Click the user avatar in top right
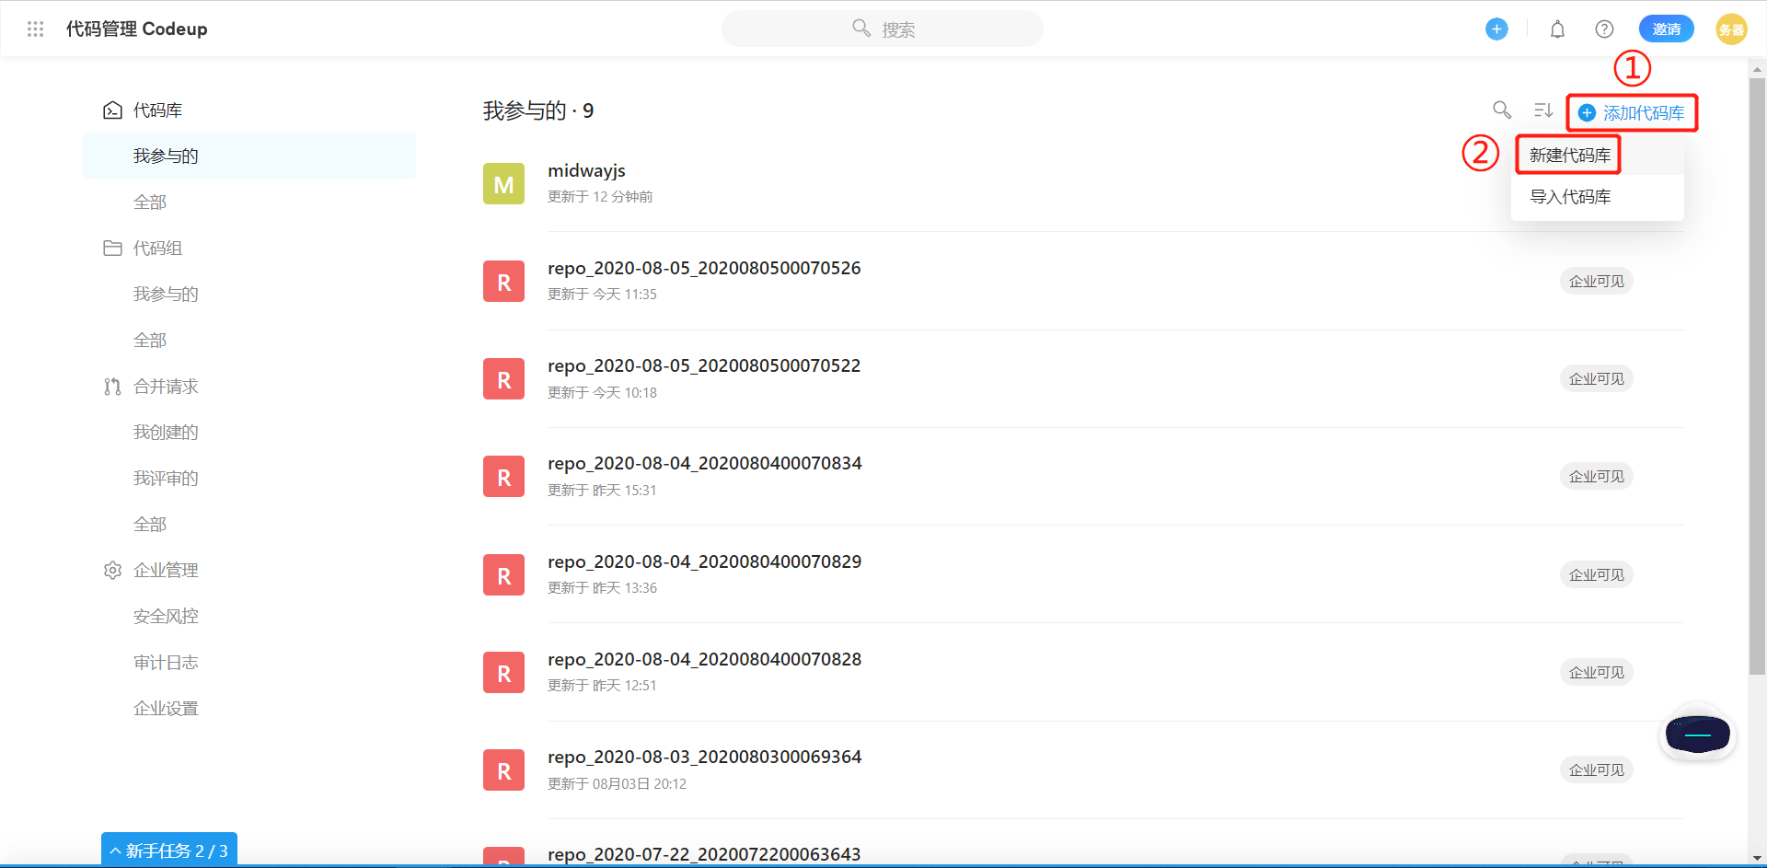 coord(1731,29)
